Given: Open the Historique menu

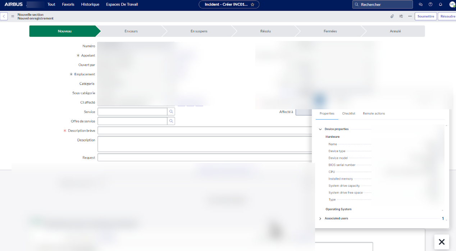Looking at the screenshot, I should [90, 5].
